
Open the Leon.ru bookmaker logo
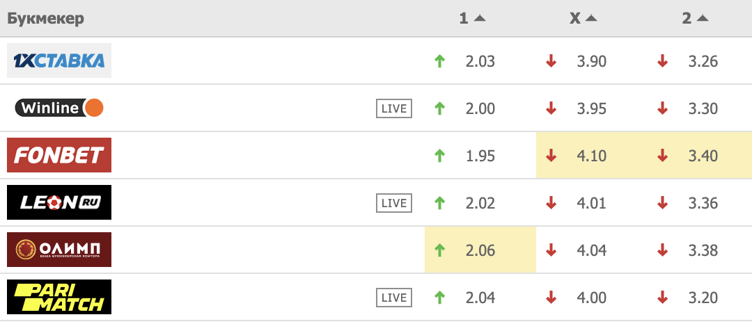(59, 202)
